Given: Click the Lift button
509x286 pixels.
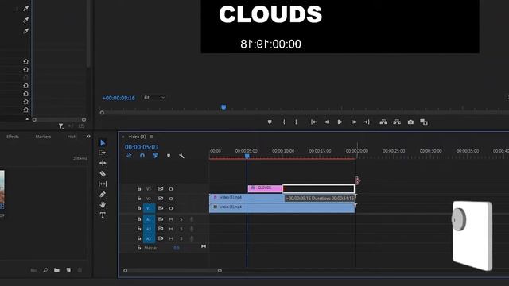Looking at the screenshot, I should (383, 122).
